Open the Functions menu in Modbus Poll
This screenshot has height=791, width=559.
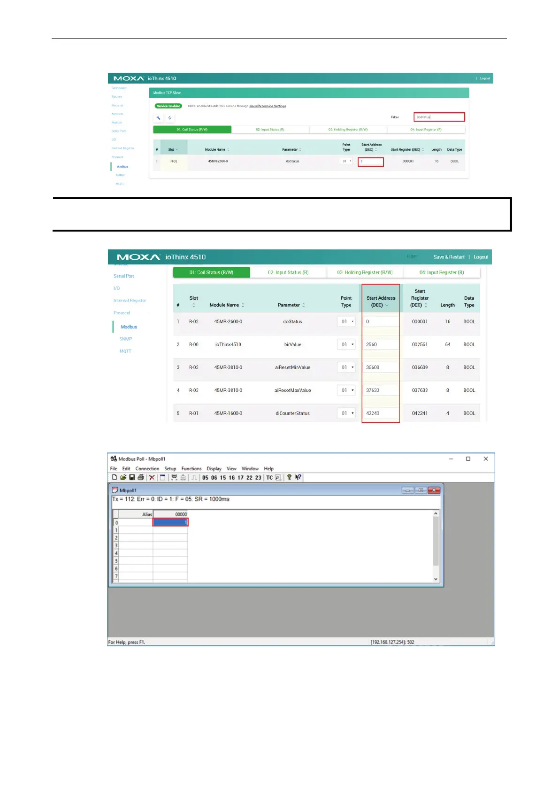coord(191,468)
